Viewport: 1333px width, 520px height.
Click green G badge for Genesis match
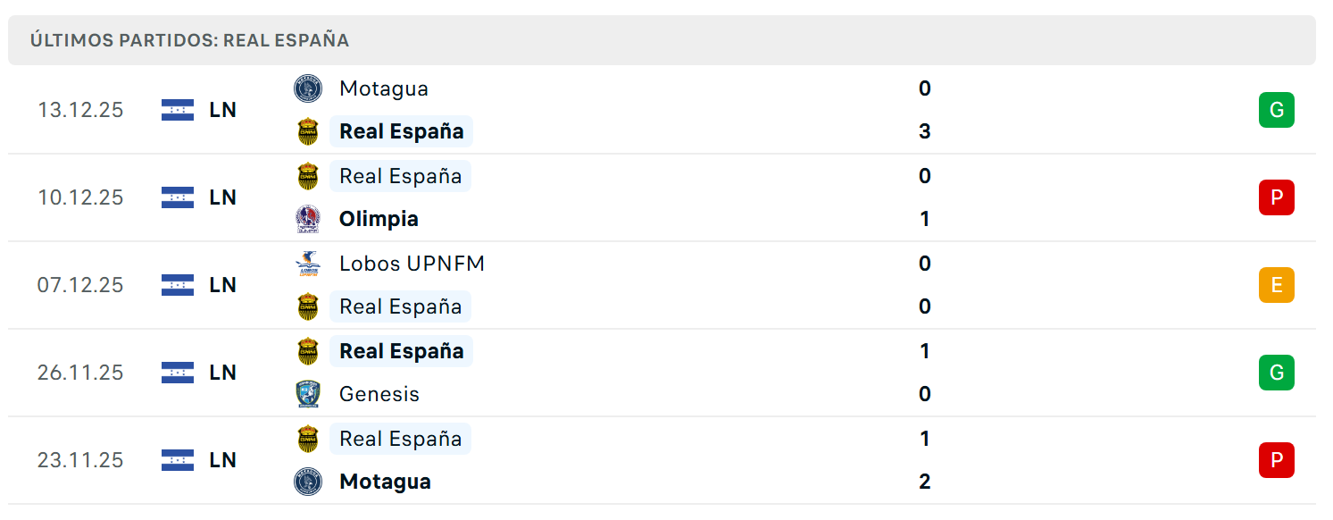pyautogui.click(x=1277, y=373)
